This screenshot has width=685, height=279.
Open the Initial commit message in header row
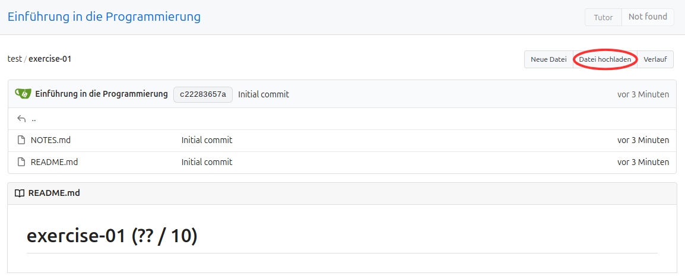point(264,94)
